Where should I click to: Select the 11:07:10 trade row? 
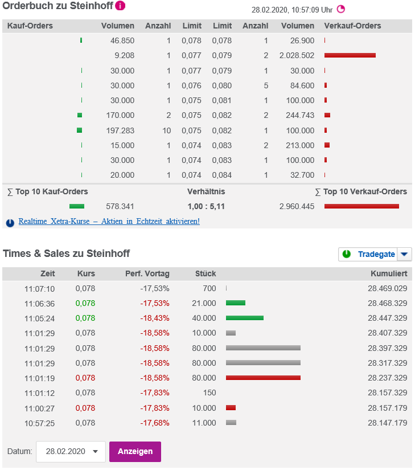coord(171,288)
